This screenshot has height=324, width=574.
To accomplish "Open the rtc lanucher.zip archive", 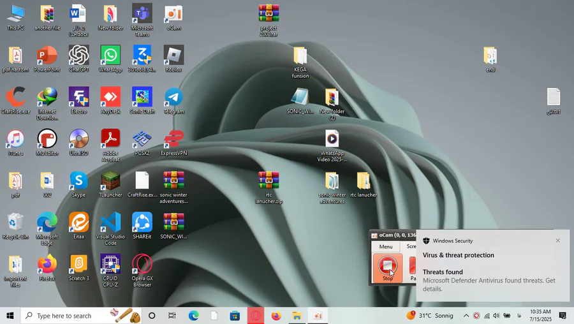I will point(269,188).
